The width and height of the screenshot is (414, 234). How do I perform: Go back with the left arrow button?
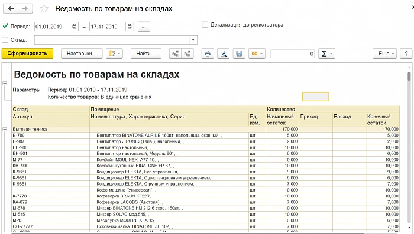[11, 9]
